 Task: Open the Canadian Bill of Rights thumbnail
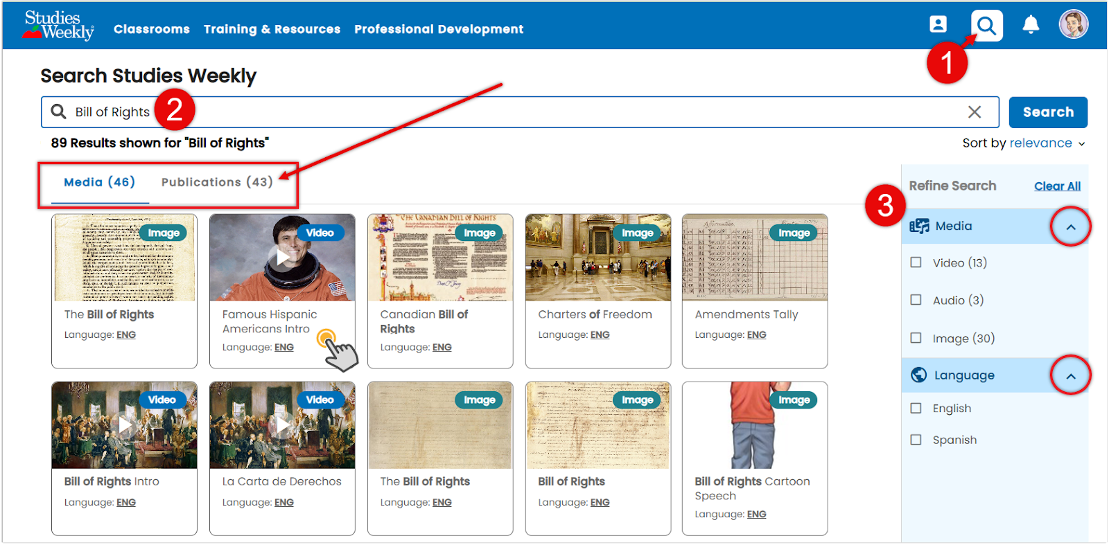[440, 258]
